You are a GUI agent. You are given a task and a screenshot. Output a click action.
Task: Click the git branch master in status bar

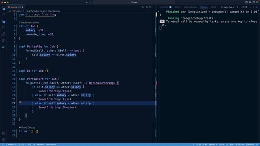[11, 144]
